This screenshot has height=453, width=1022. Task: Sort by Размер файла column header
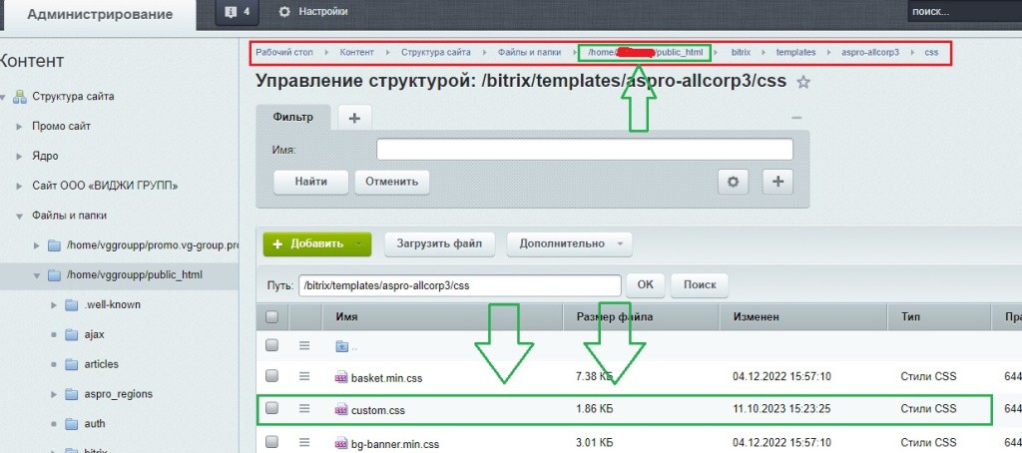[x=615, y=317]
